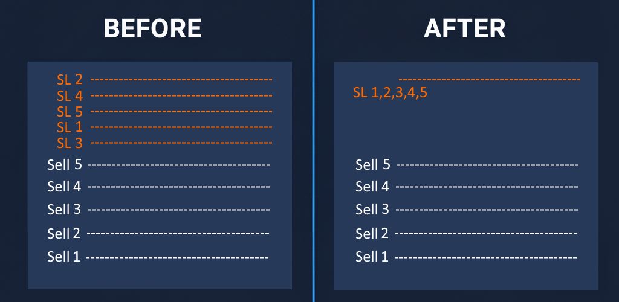
Task: Click the orange SL 3 label
Action: (70, 144)
